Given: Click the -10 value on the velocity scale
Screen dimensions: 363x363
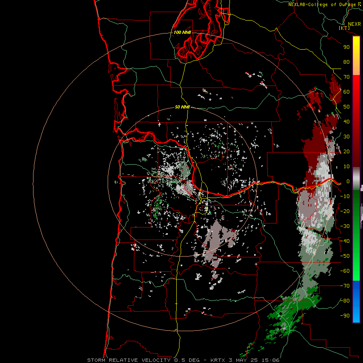Looking at the screenshot, I should pos(345,196).
